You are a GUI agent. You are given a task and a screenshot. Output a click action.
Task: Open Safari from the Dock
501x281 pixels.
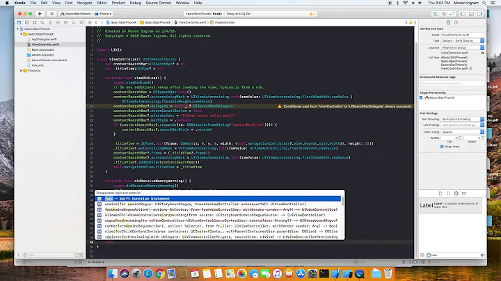coord(148,273)
